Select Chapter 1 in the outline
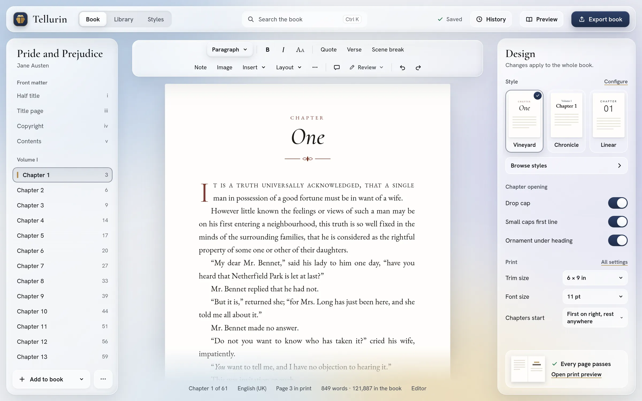Screen dimensions: 642x401 62,175
